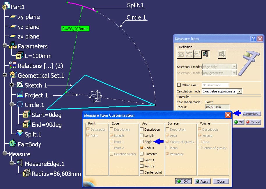Image resolution: width=266 pixels, height=189 pixels.
Task: Click the compass axis in 3D view
Action: pos(96,97)
